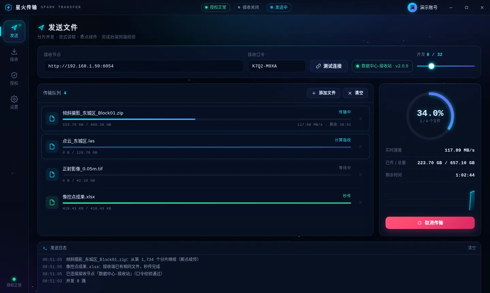This screenshot has width=490, height=293.
Task: Click the 数据中心-接收站 · v2.0.0 connection badge
Action: click(382, 66)
